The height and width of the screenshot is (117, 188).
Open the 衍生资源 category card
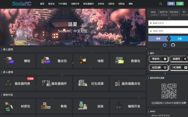pos(91,84)
